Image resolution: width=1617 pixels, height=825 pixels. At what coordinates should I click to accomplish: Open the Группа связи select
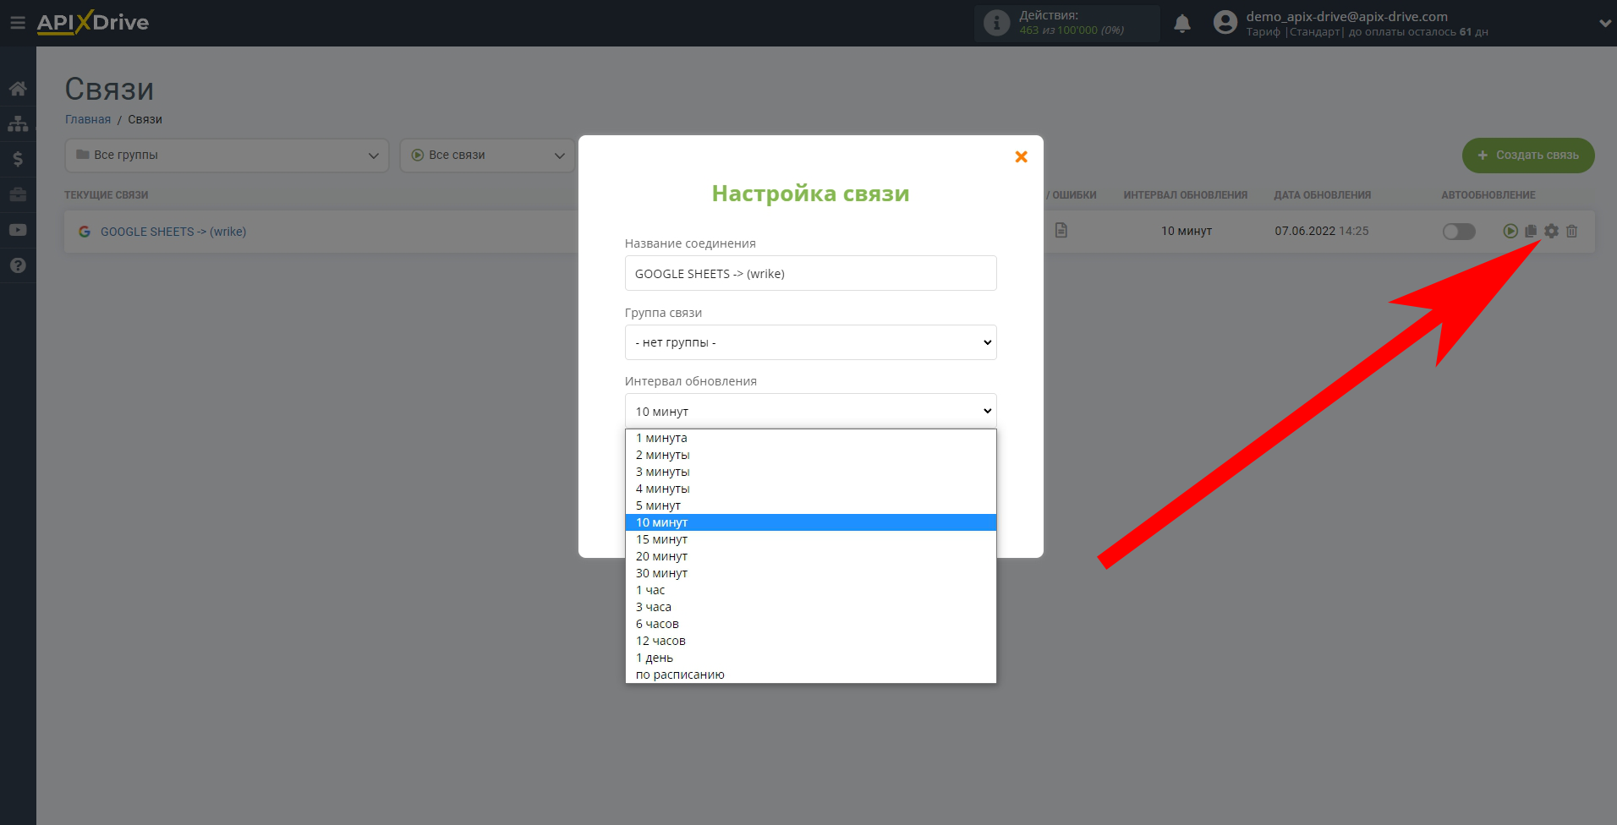tap(811, 342)
